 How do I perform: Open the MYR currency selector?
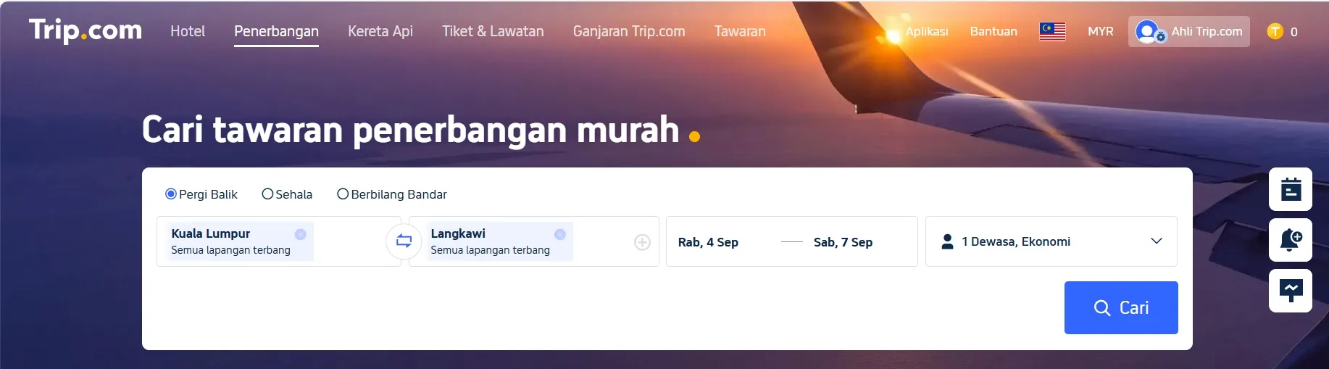tap(1100, 31)
